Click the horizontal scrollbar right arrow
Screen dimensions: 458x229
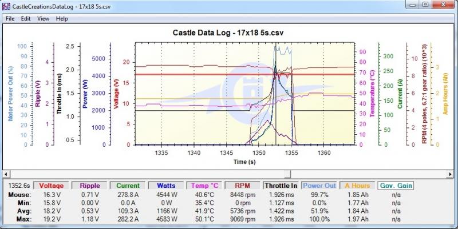[x=452, y=174]
